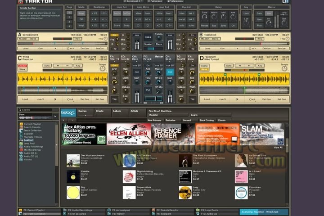324x216 pixels.
Task: Select the Back Catalog filter tab
Action: [207, 120]
